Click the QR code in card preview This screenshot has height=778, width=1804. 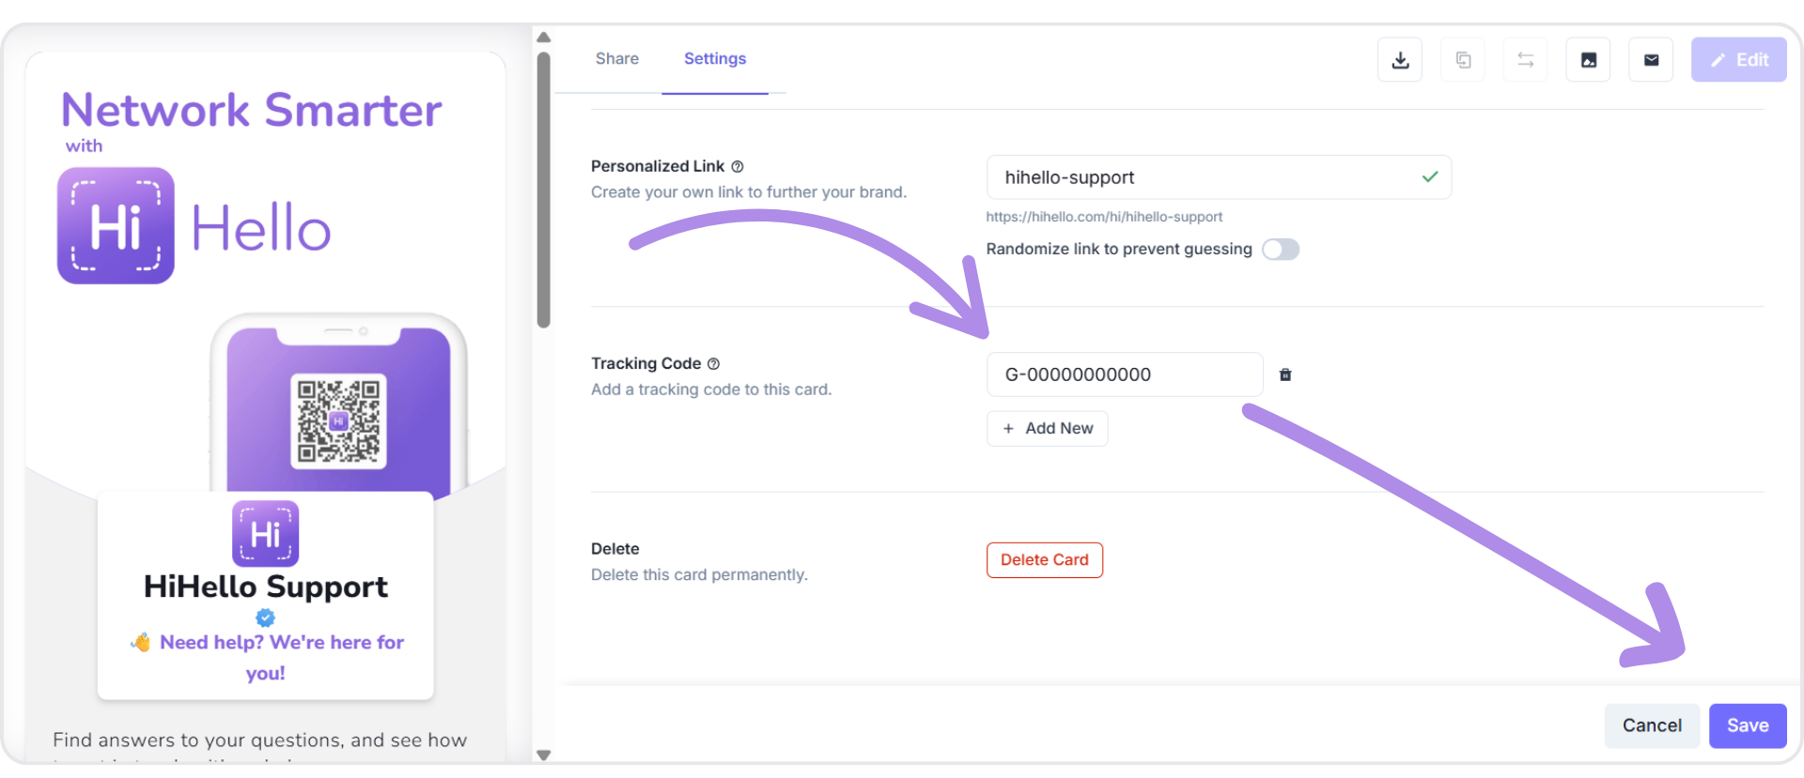pyautogui.click(x=338, y=421)
